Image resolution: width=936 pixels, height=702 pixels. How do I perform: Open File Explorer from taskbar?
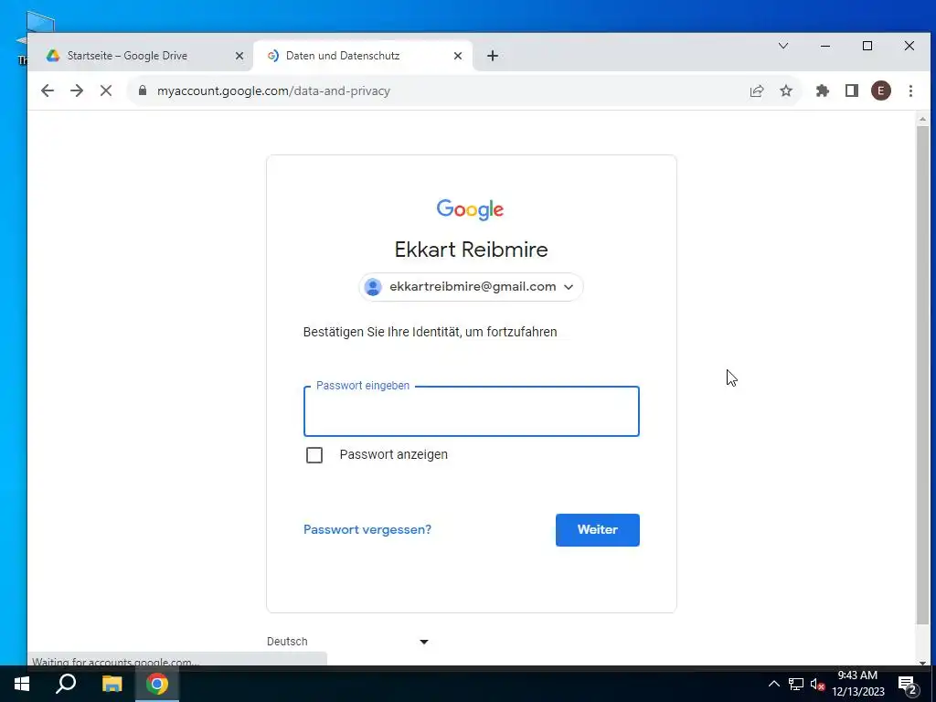[112, 684]
